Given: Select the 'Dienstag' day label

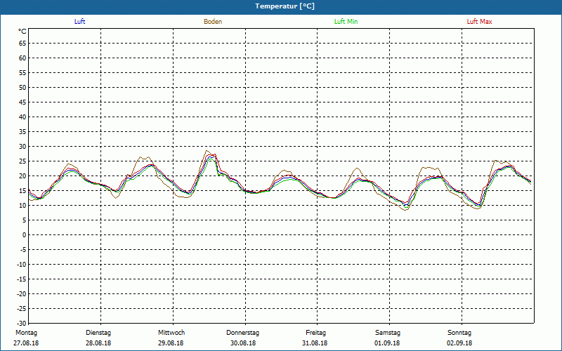Looking at the screenshot, I should click(98, 333).
